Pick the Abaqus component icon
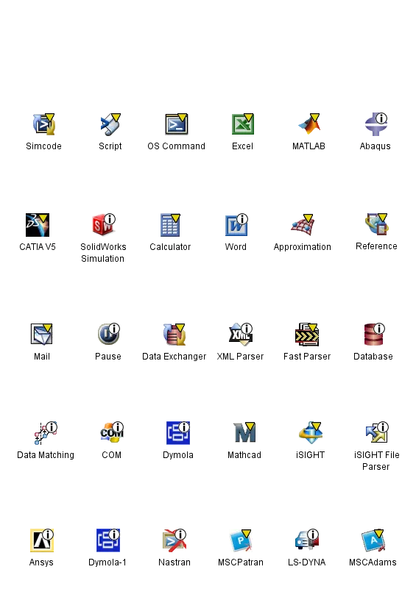The image size is (416, 611). [x=376, y=124]
